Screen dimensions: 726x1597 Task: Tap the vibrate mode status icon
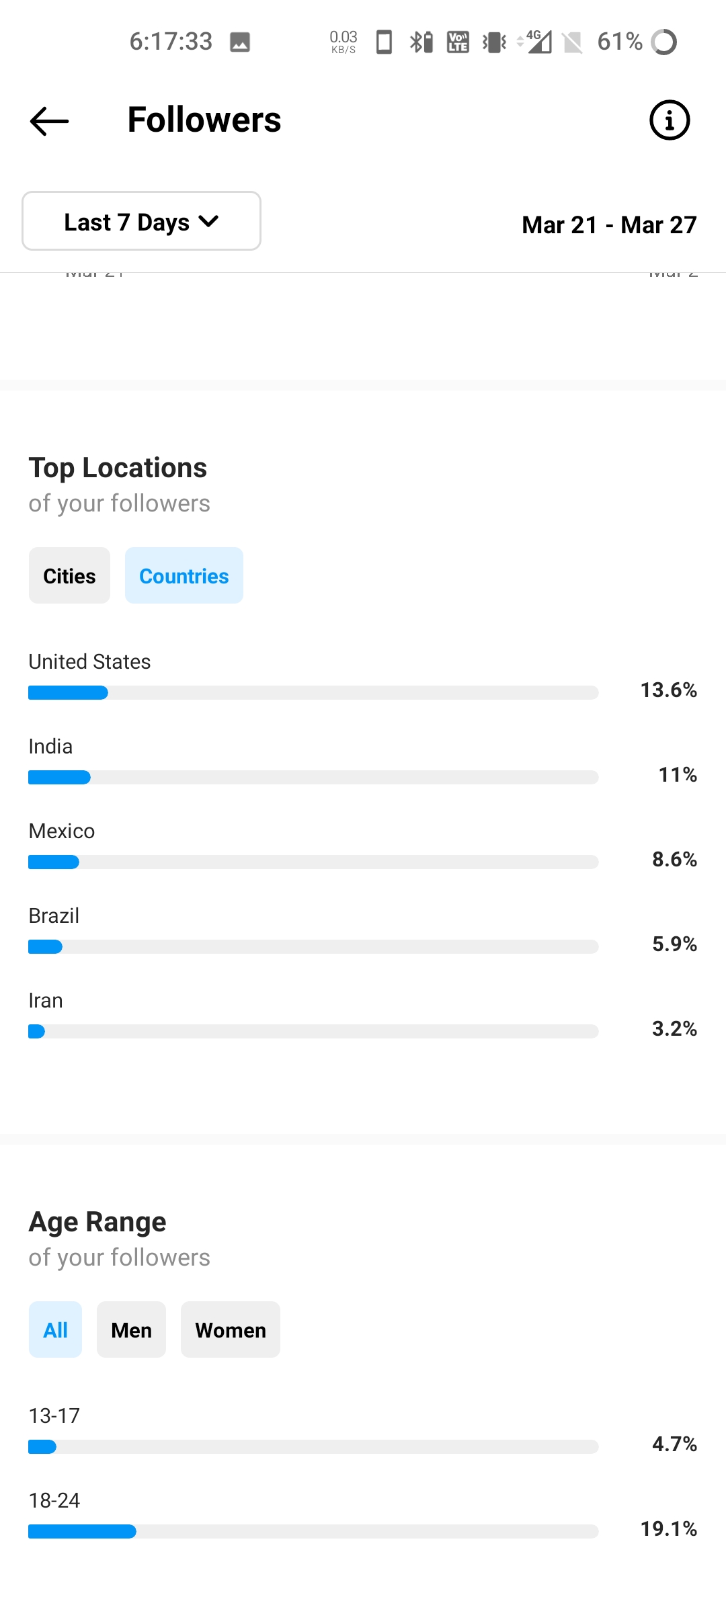[x=494, y=42]
